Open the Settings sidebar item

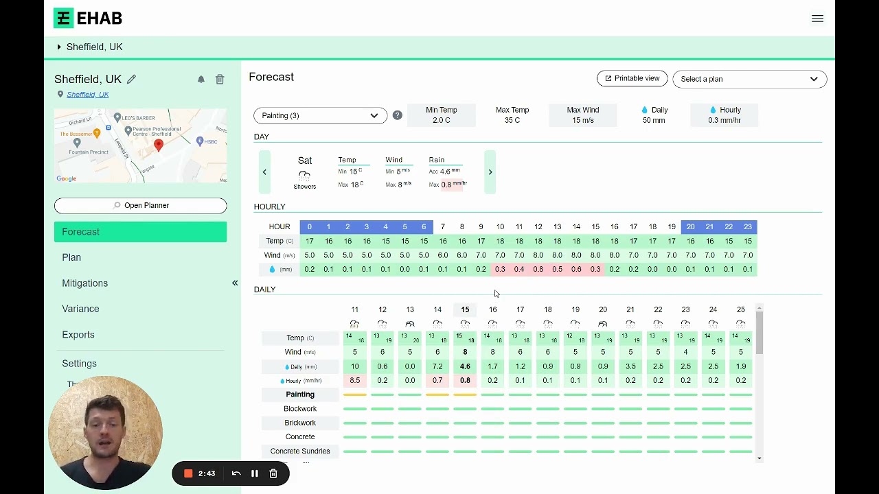pos(79,364)
